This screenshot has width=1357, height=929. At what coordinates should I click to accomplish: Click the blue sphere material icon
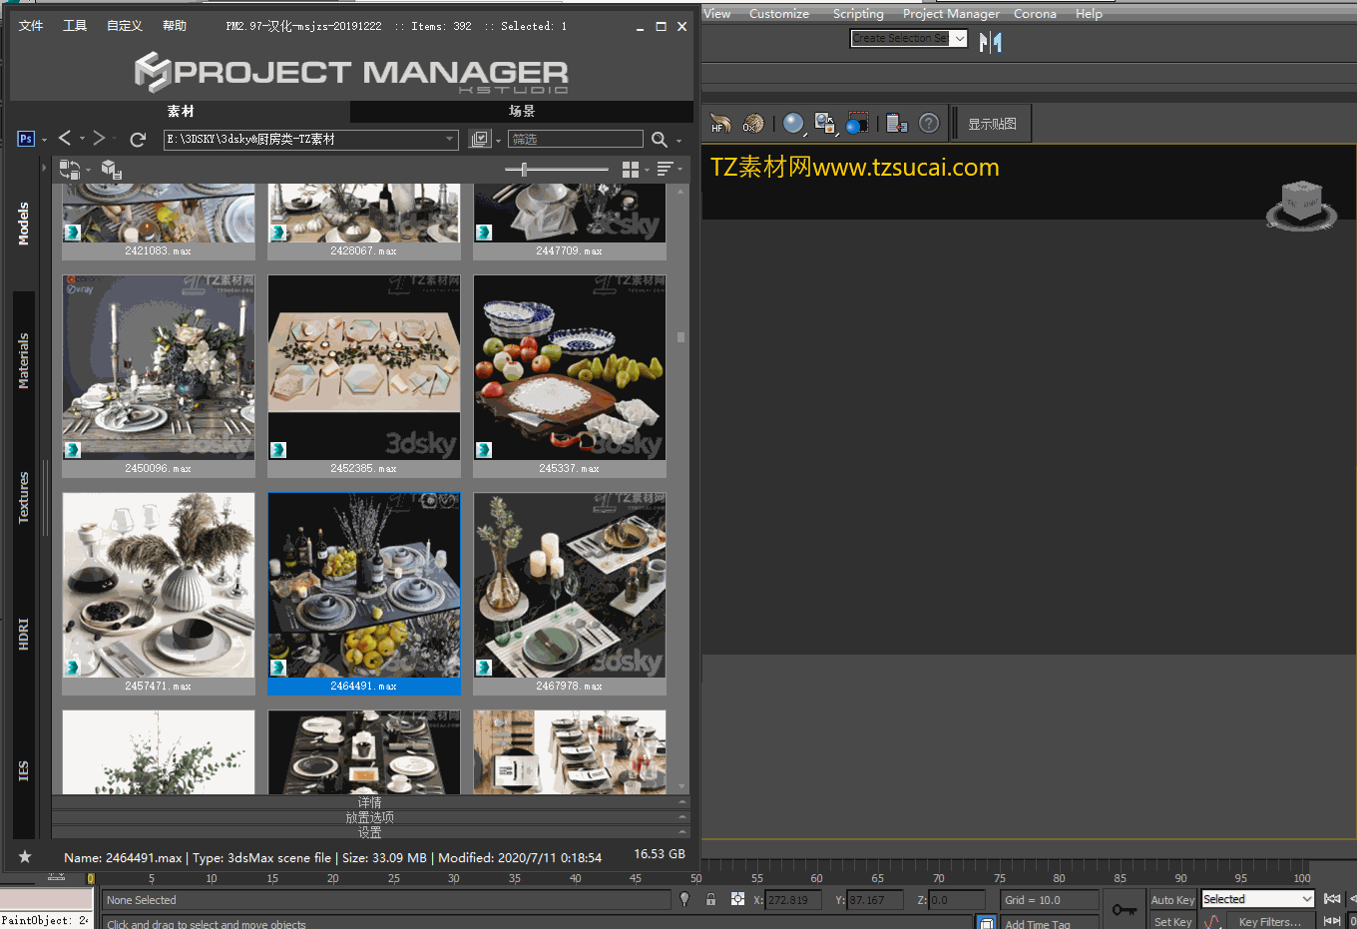[x=792, y=123]
